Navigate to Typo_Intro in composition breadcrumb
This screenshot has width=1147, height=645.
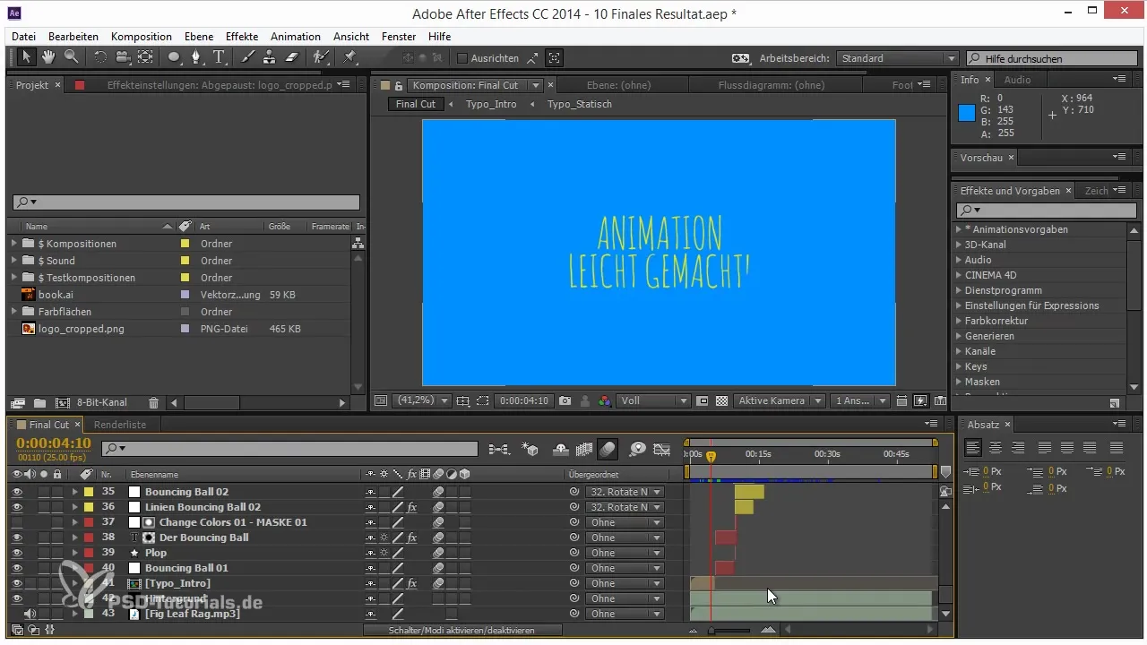click(x=491, y=104)
